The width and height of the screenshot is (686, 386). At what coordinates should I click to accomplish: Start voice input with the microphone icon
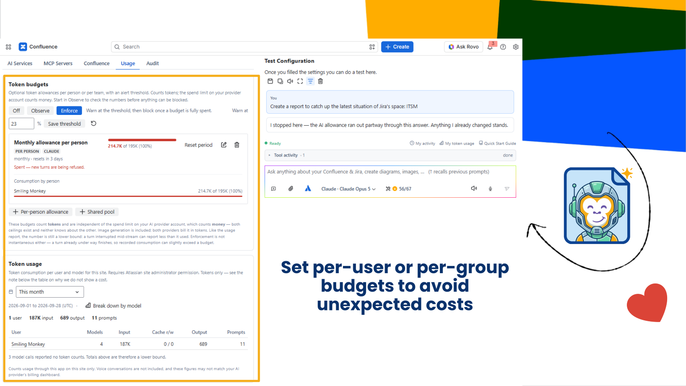[x=490, y=189]
